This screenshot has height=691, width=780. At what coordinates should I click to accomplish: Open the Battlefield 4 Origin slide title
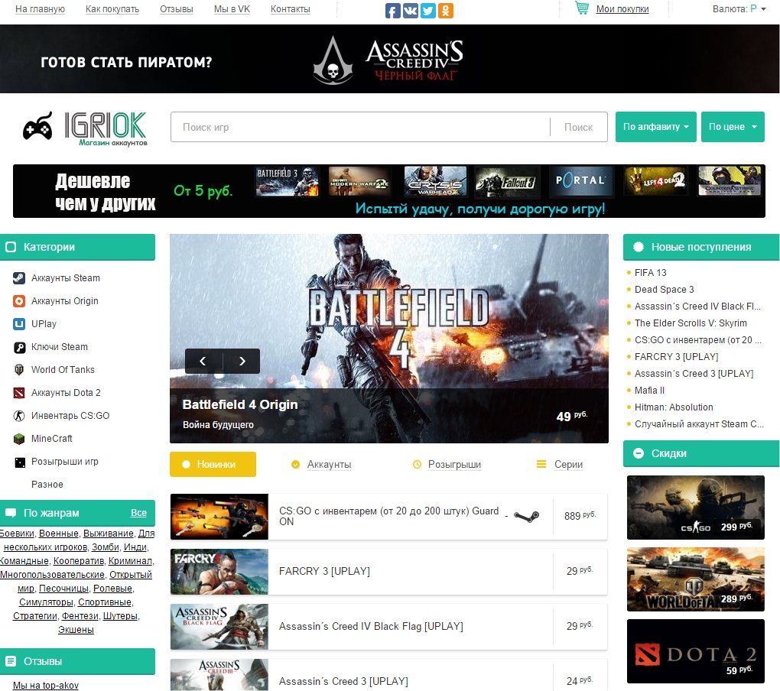click(240, 404)
